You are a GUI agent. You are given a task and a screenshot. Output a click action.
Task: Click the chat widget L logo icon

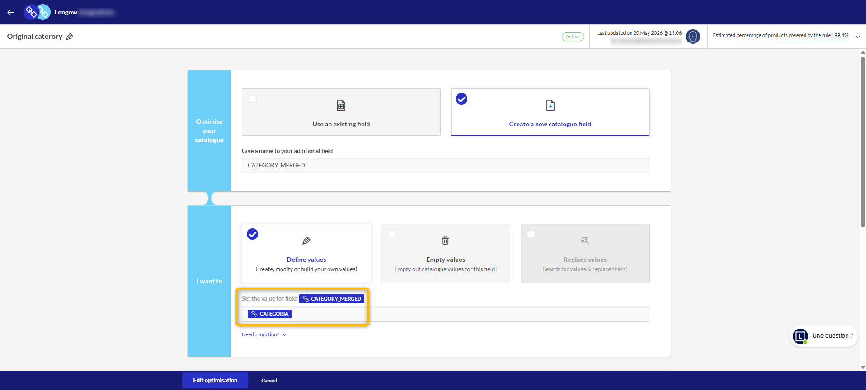[800, 336]
